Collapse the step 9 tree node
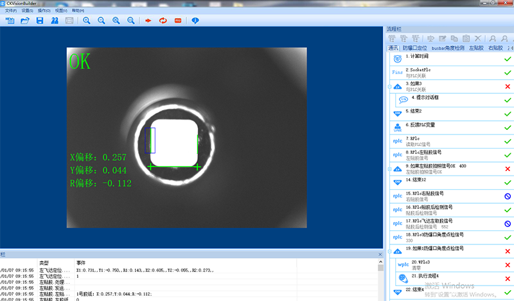The image size is (514, 301). tap(389, 169)
